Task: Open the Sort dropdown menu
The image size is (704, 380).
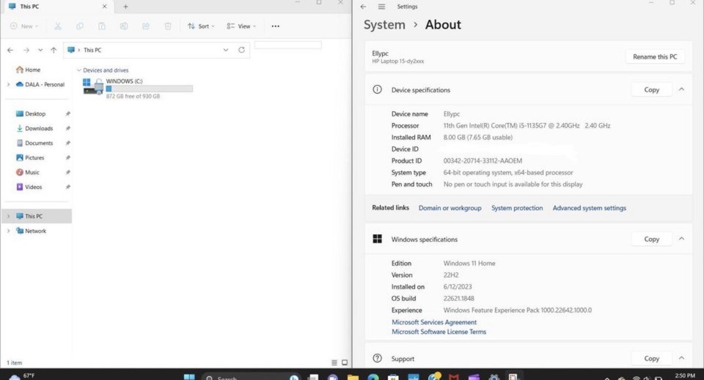Action: 201,26
